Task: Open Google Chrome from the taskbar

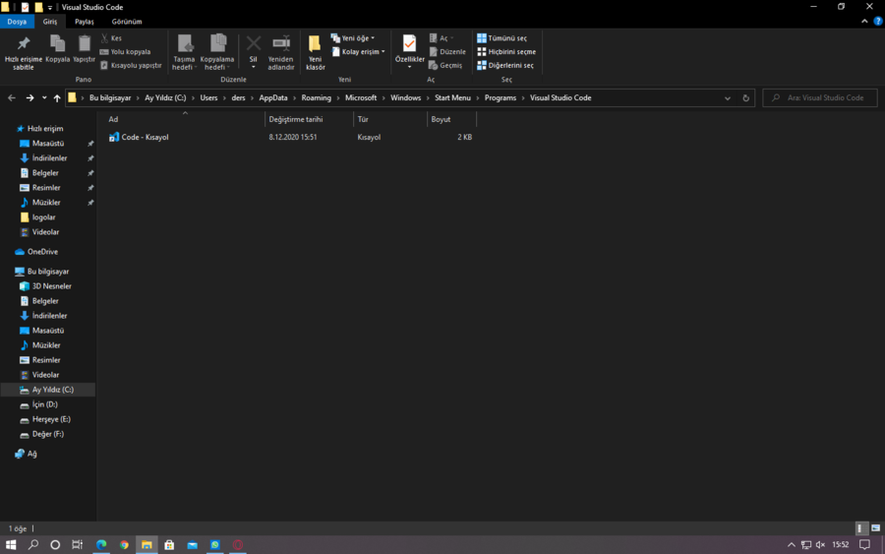Action: click(124, 544)
